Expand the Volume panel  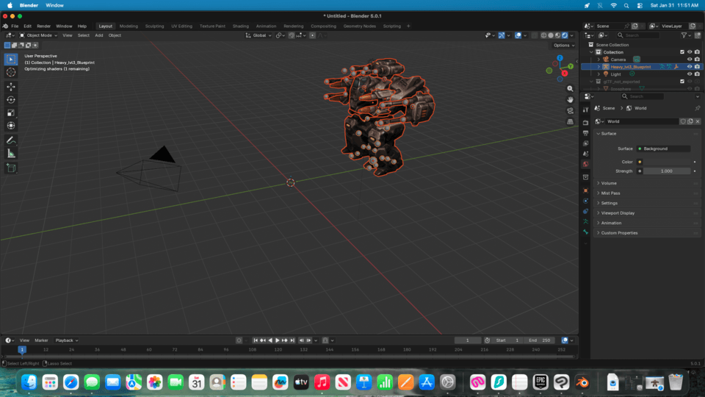[x=647, y=183]
